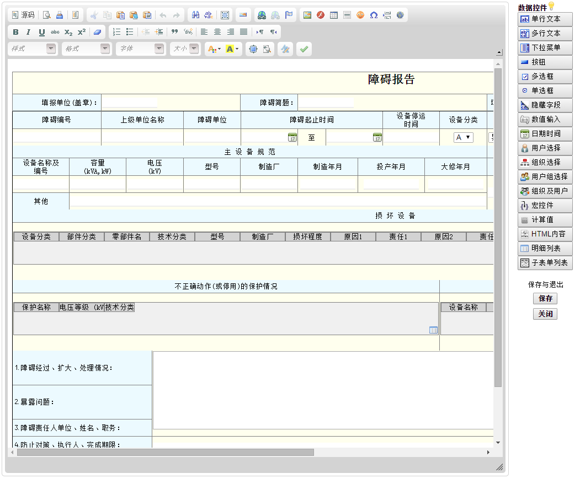This screenshot has width=580, height=484.
Task: Add a 单选框 radio control
Action: 545,91
